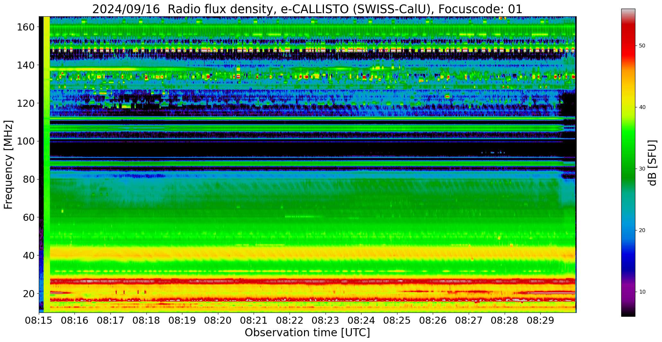Click the 60 frequency tick label
The width and height of the screenshot is (662, 342).
coord(29,217)
